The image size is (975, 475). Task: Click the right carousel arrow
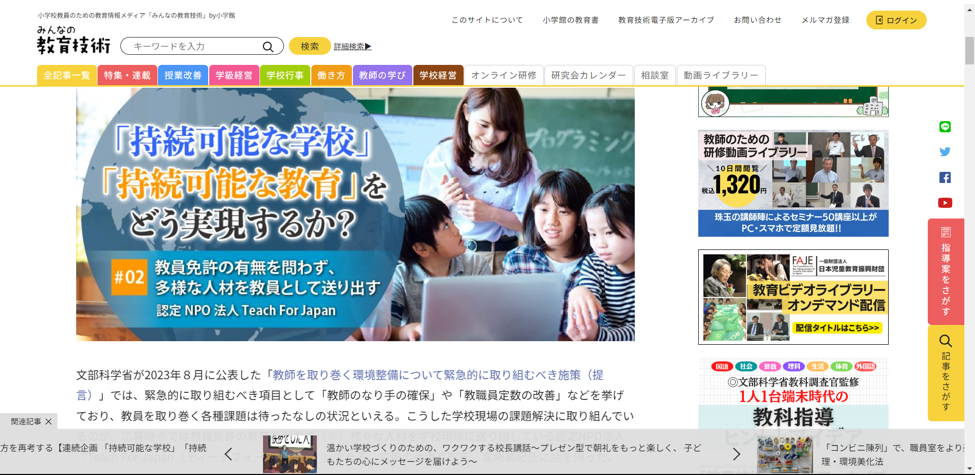click(738, 454)
